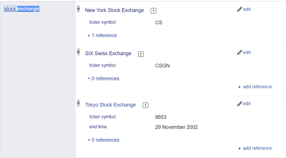
Task: Add reference to SIX Swiss Exchange statement
Action: click(x=257, y=87)
